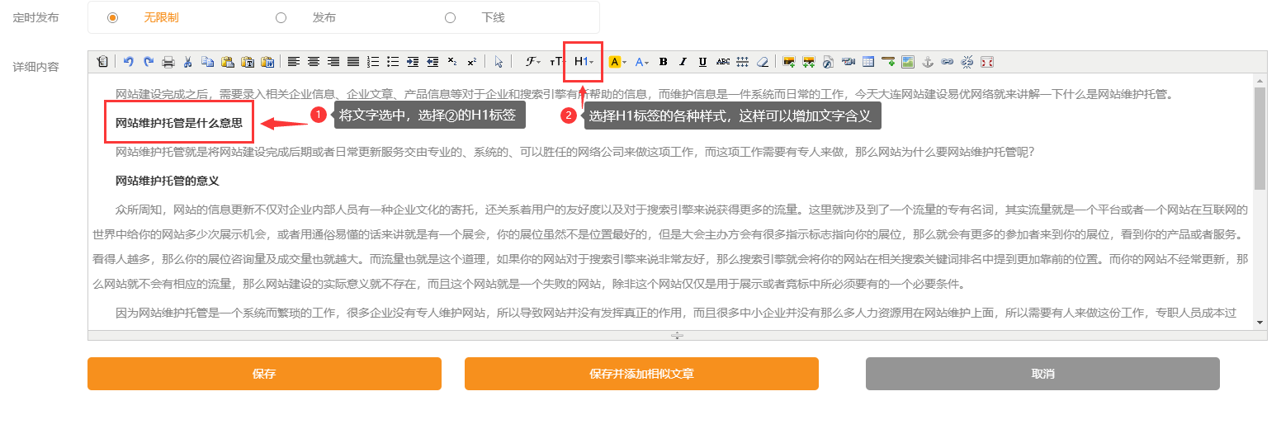Align text left
Screen dimensions: 1281x429
pos(294,62)
